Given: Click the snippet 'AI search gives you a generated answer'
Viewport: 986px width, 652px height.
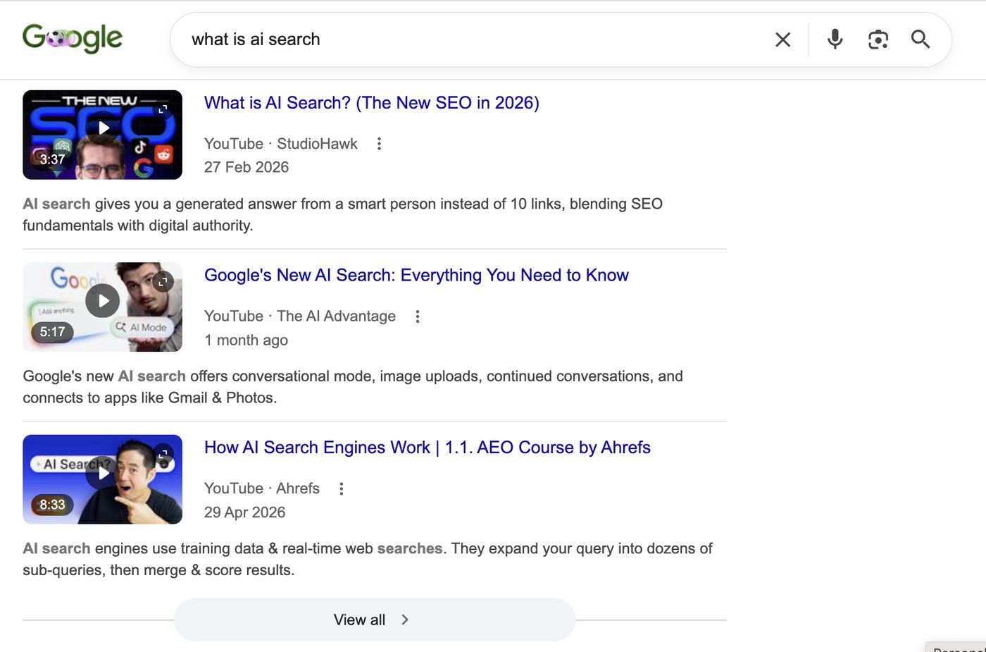Looking at the screenshot, I should click(x=343, y=215).
